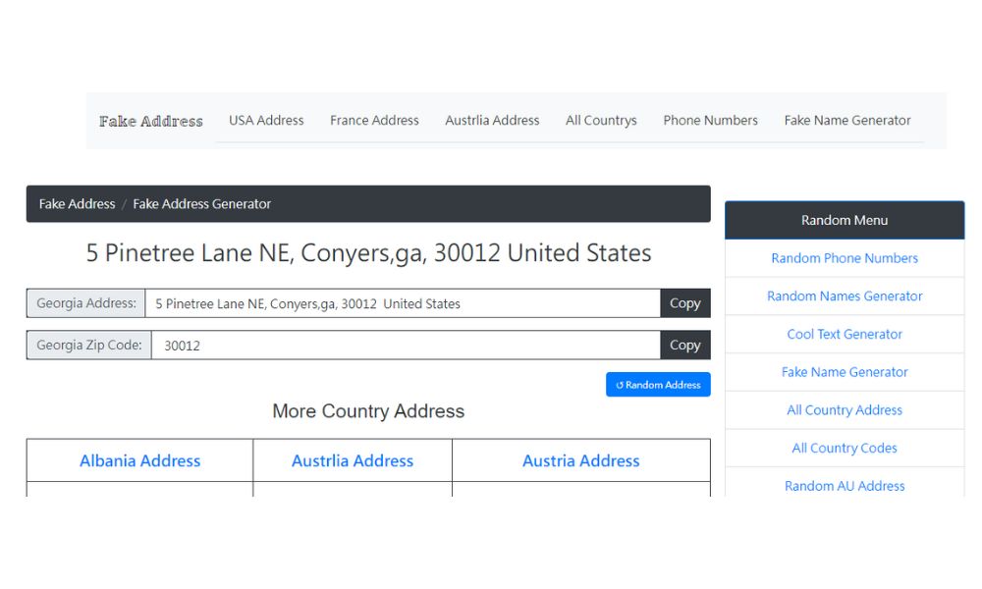The image size is (982, 589).
Task: Open All Countrys nav item
Action: (601, 120)
